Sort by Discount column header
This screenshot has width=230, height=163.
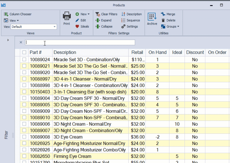[x=195, y=52]
